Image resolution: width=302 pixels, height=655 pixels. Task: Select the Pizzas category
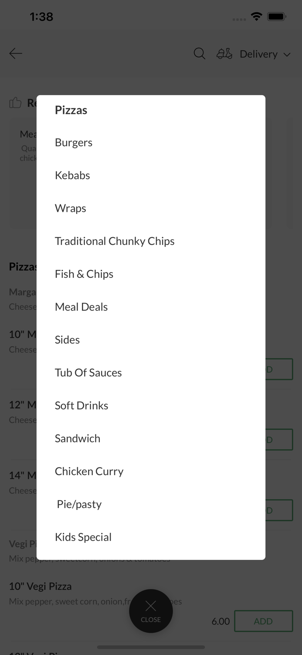[71, 110]
